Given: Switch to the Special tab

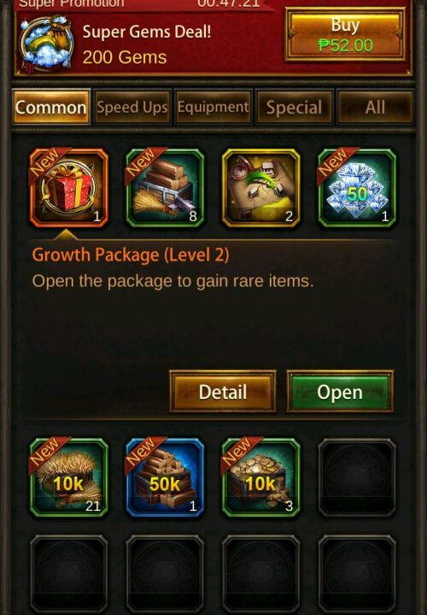Looking at the screenshot, I should coord(294,108).
